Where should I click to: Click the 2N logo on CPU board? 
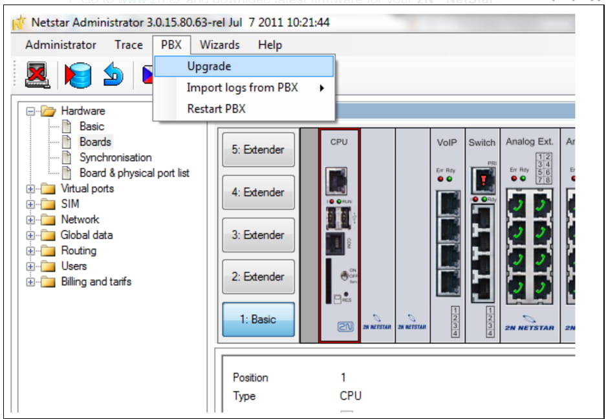345,327
